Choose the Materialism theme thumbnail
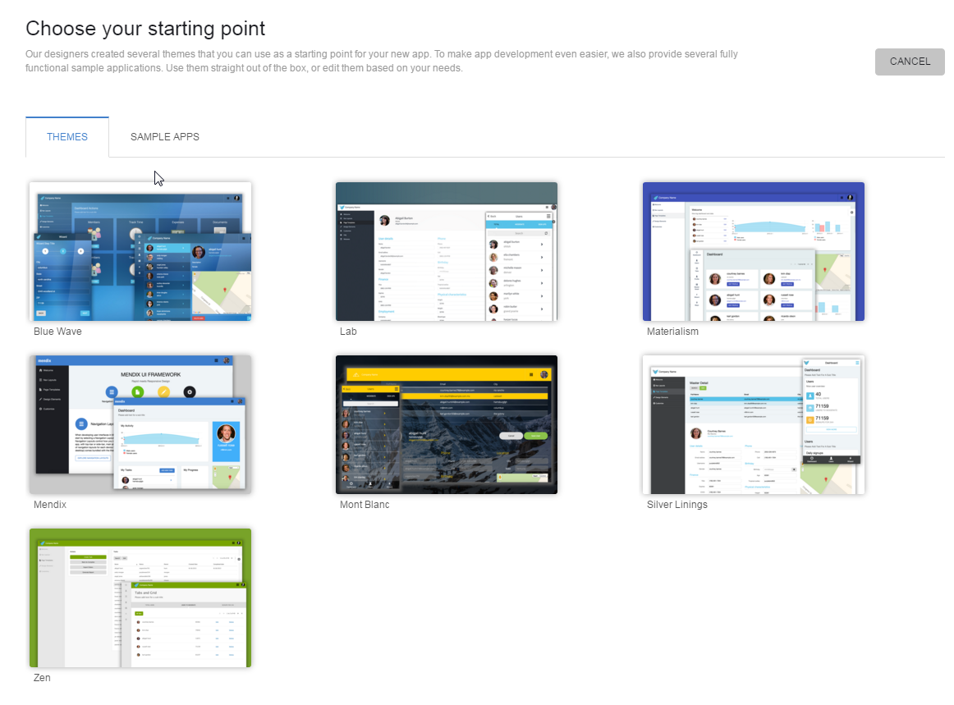 (x=753, y=250)
